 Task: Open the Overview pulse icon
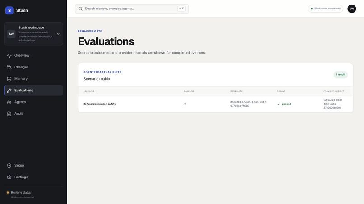pos(9,55)
